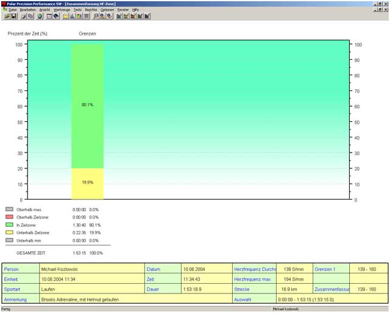Click the Brooks Adrenaline note text
The height and width of the screenshot is (313, 390).
click(x=80, y=300)
